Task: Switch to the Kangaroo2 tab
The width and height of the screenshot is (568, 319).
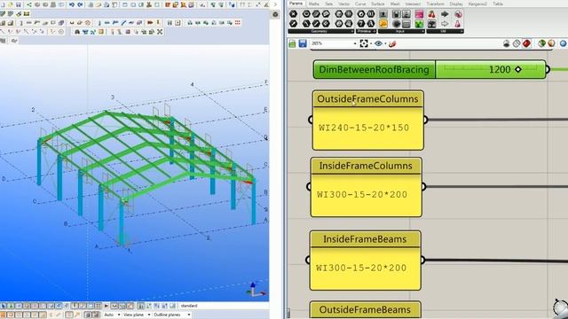Action: point(477,4)
